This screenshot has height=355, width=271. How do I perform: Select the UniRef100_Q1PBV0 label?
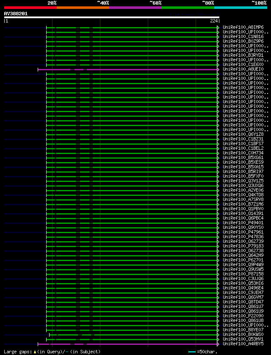(243, 209)
